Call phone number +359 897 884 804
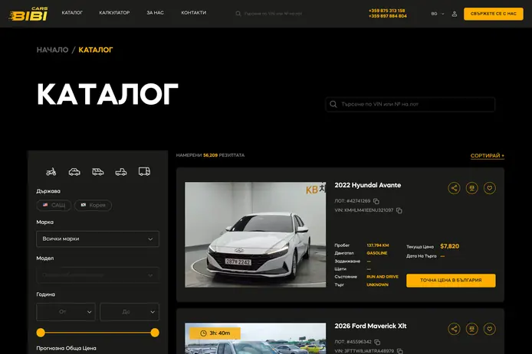This screenshot has width=532, height=354. click(x=387, y=16)
